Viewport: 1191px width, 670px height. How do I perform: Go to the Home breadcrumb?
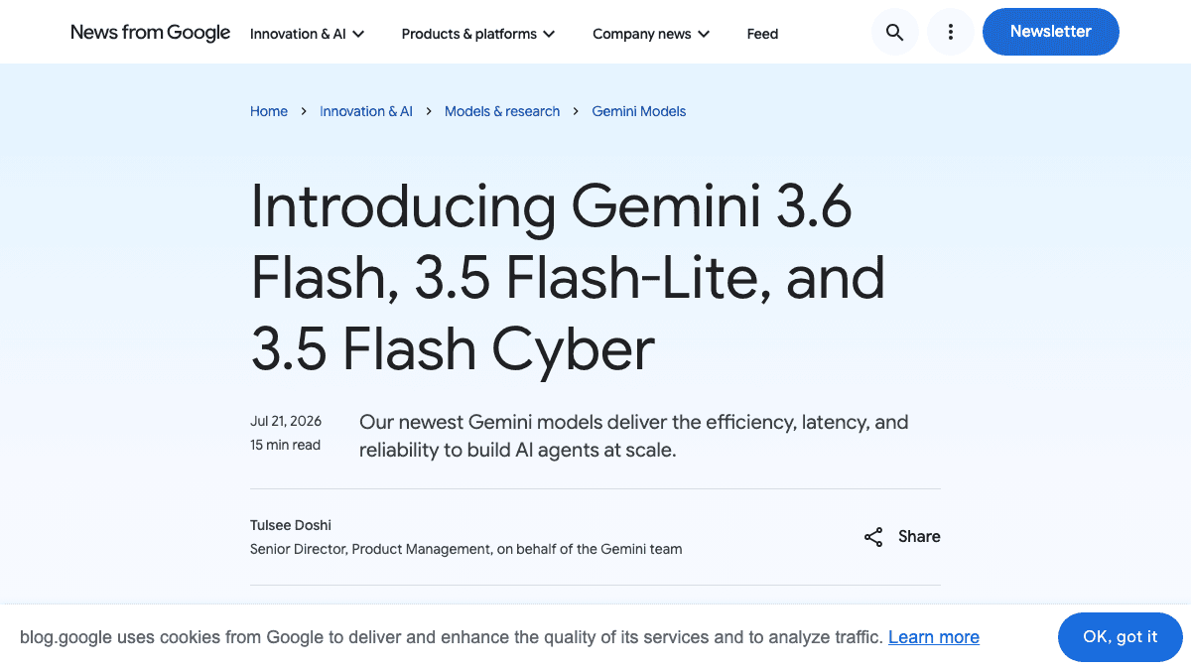[269, 111]
